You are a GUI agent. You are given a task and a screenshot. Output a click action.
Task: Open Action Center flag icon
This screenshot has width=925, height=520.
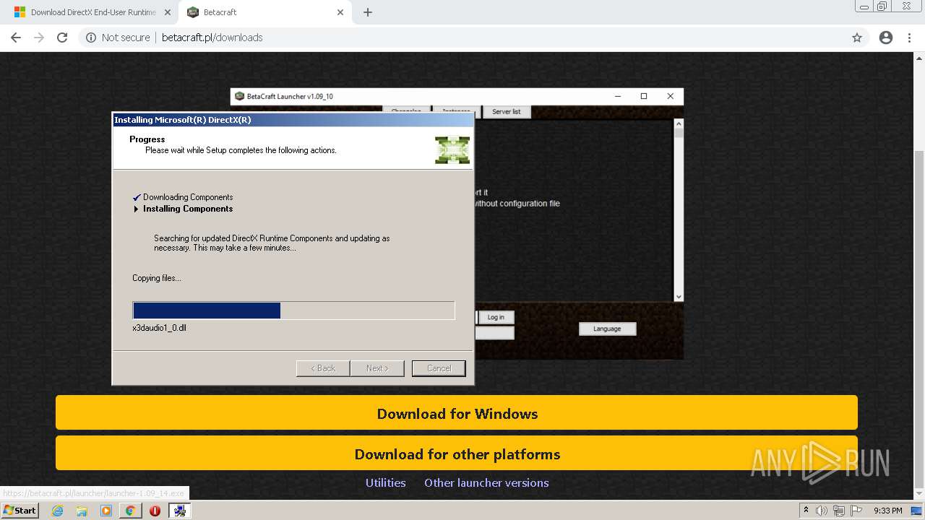[856, 511]
